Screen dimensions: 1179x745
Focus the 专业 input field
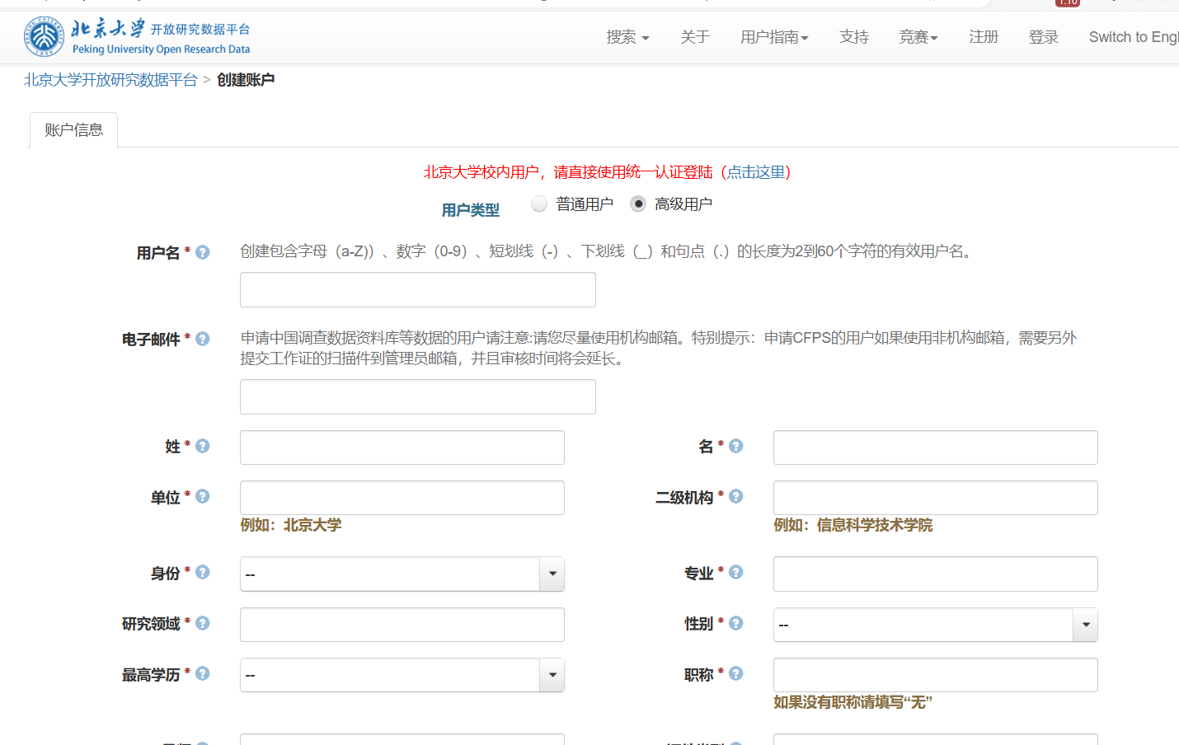935,574
